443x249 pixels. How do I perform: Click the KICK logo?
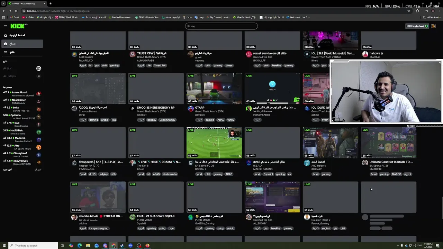[x=18, y=26]
